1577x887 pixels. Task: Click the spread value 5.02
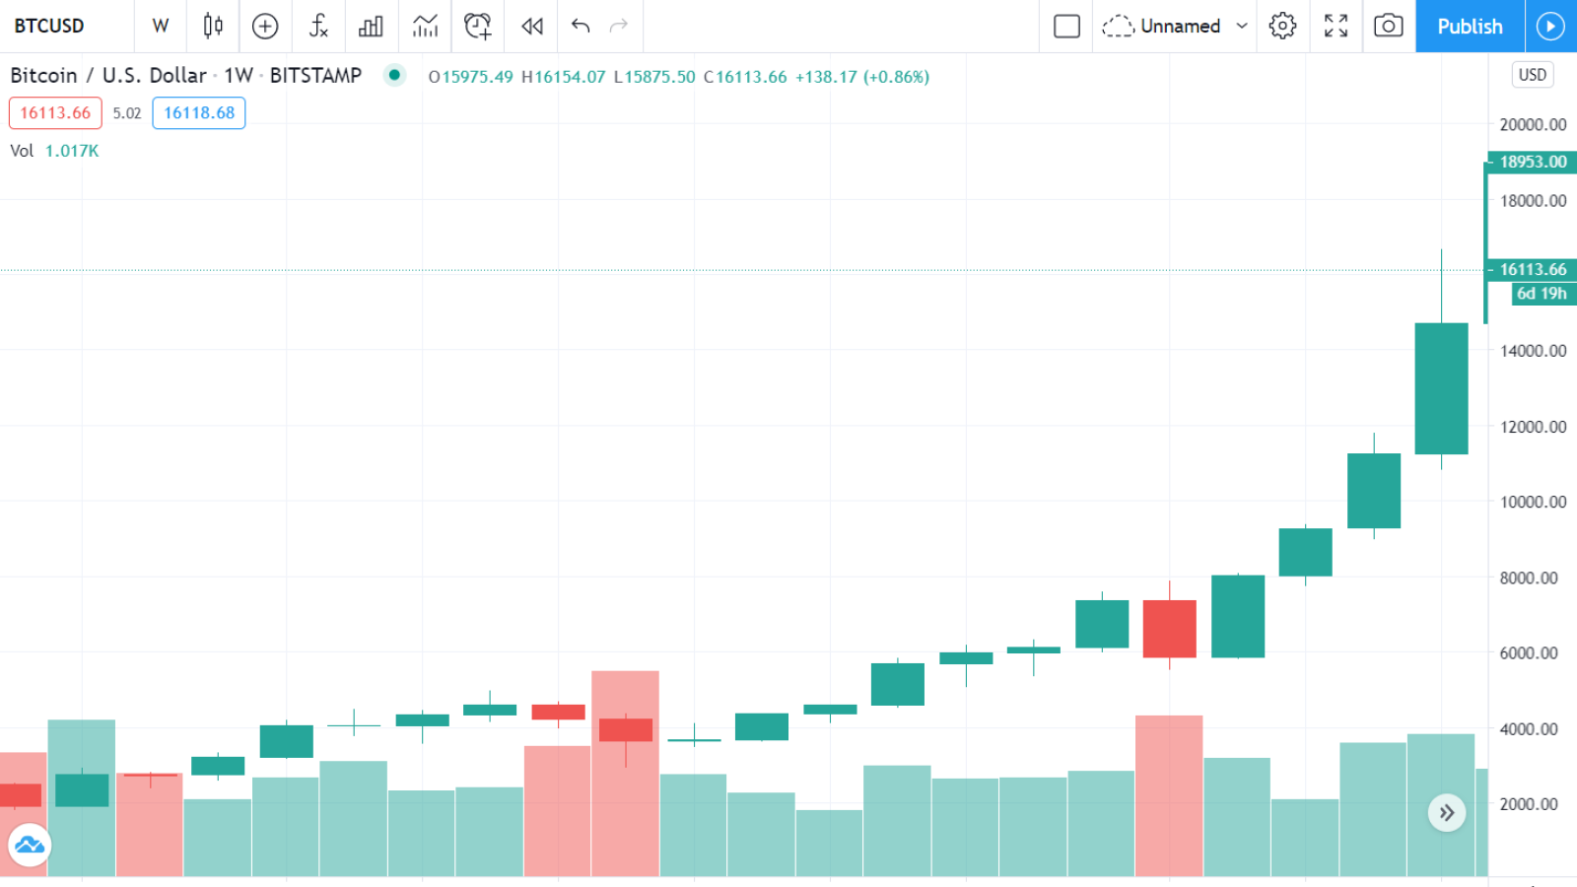[x=127, y=113]
